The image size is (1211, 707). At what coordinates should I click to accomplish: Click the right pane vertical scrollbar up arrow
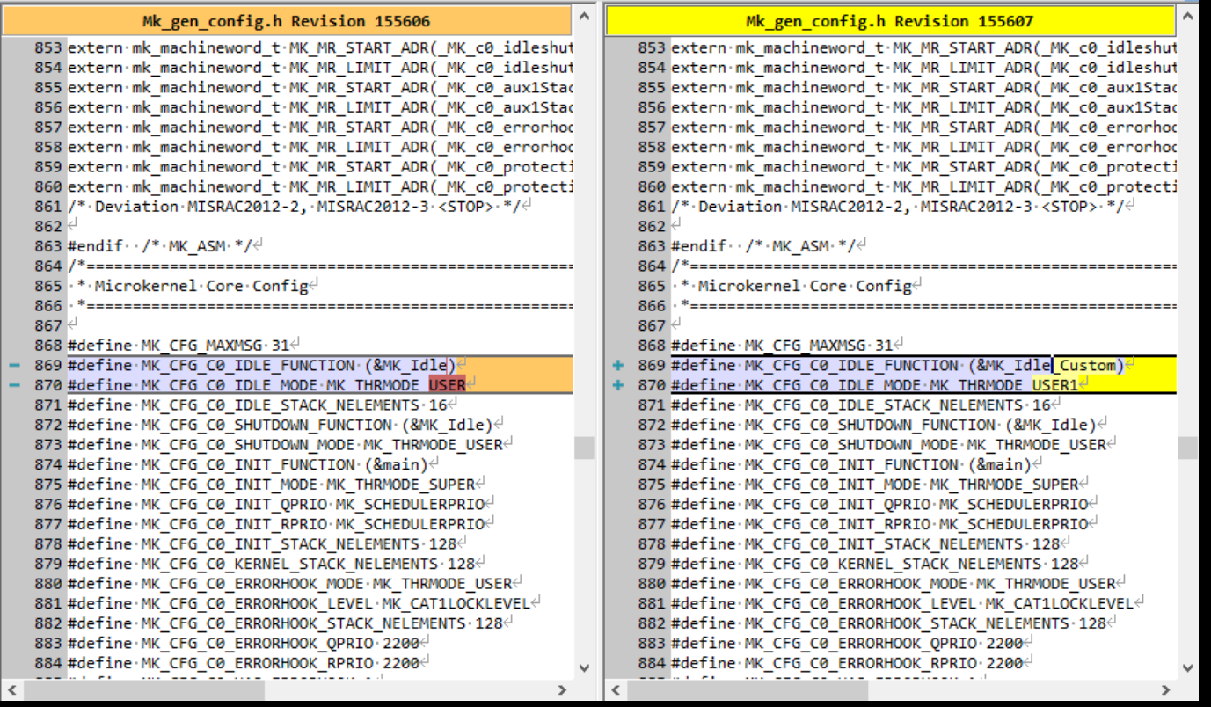[x=1187, y=16]
